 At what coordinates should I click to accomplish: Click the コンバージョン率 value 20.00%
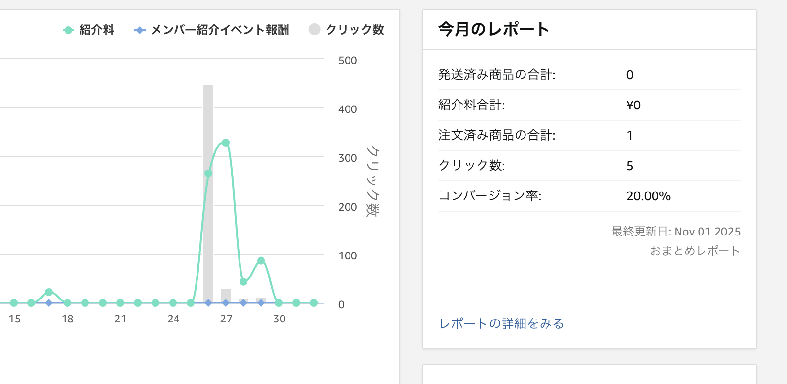pos(648,196)
